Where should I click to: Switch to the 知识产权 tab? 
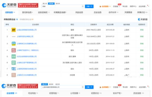click(x=117, y=93)
